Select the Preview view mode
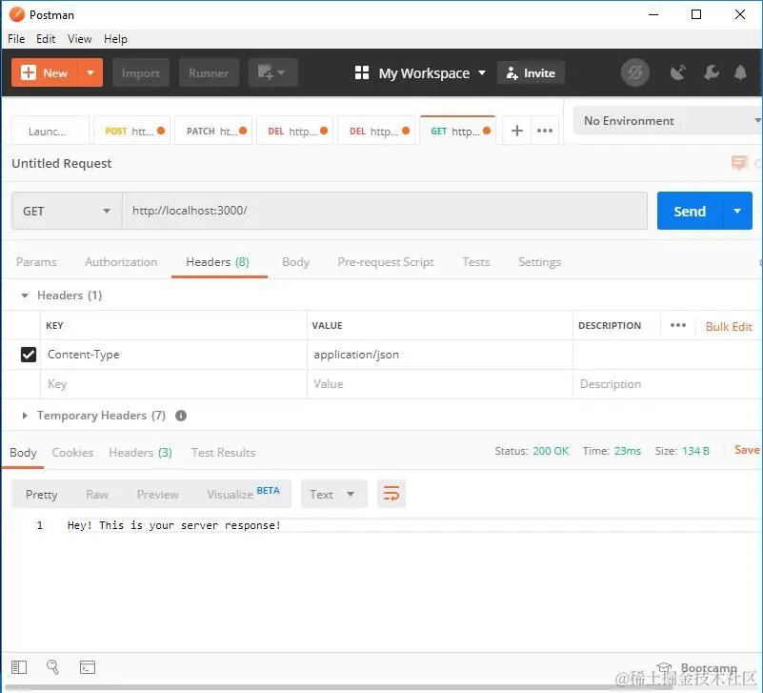 (x=158, y=495)
